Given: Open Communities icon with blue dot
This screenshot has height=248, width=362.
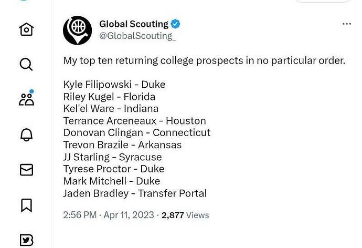Looking at the screenshot, I should coord(27,98).
